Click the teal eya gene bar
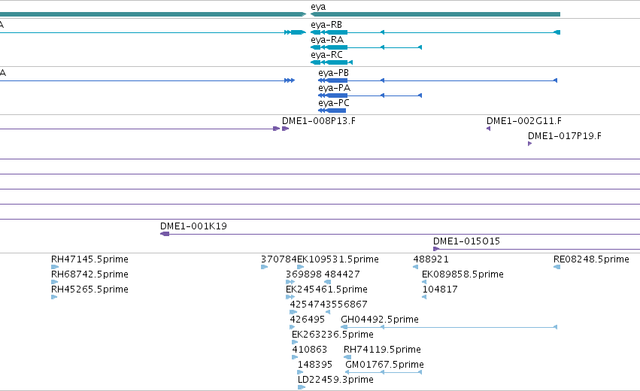640x391 pixels. [x=435, y=14]
